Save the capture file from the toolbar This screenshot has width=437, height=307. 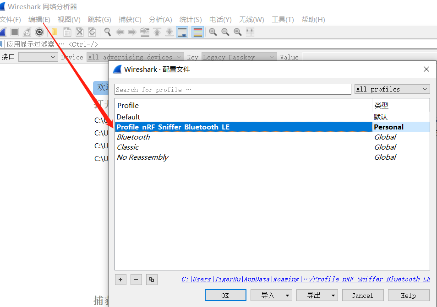click(67, 32)
